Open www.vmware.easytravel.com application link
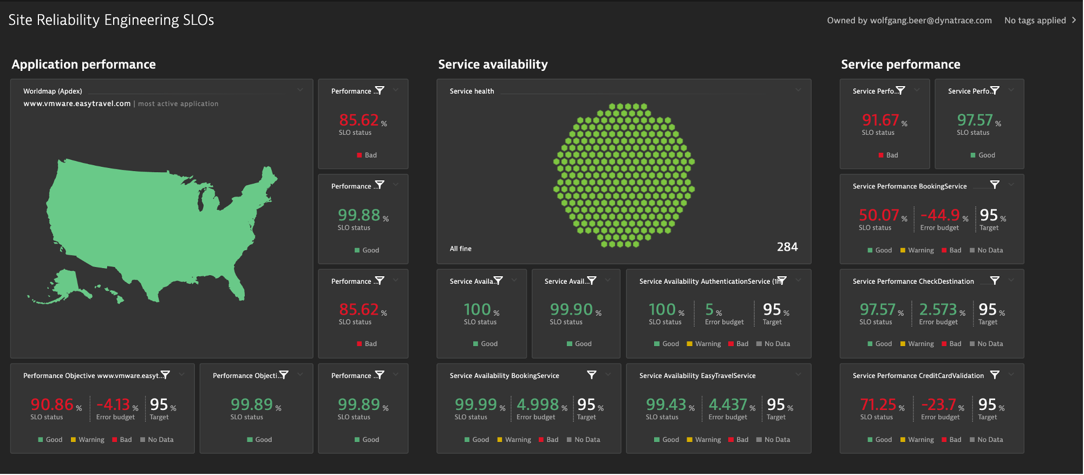This screenshot has height=475, width=1084. click(77, 103)
